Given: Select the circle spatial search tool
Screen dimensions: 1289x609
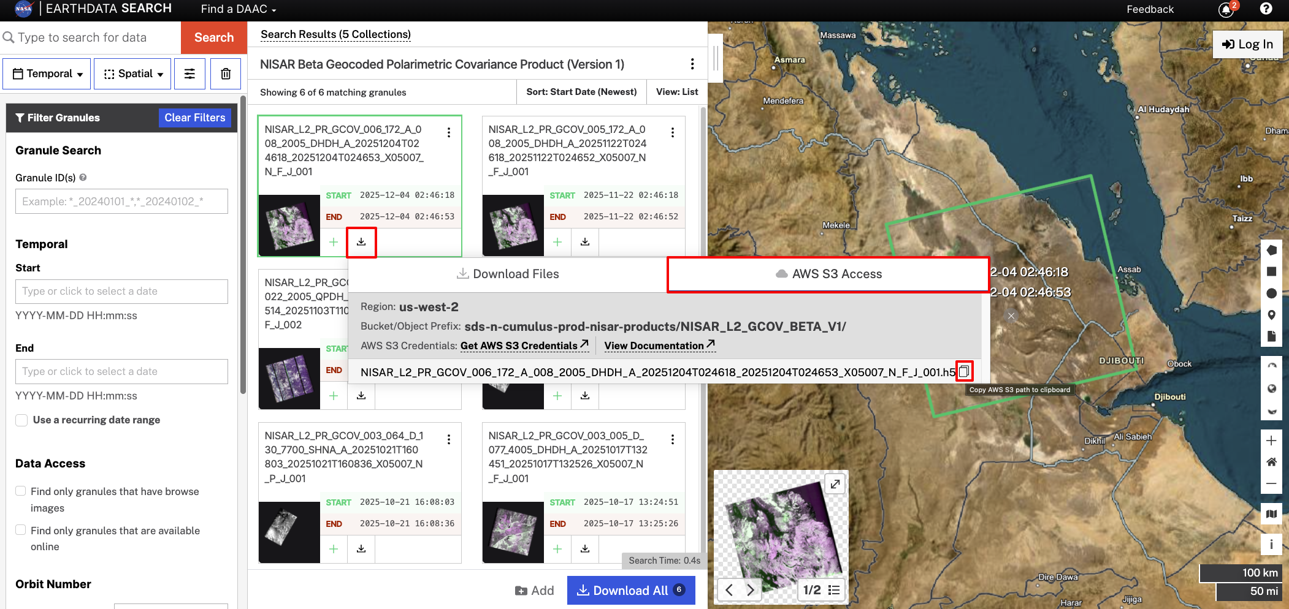Looking at the screenshot, I should pyautogui.click(x=1271, y=293).
